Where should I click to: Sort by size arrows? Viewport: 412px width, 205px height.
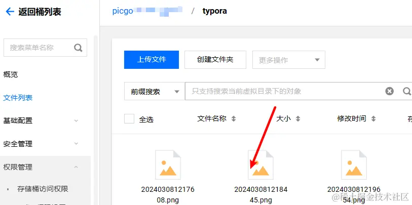coord(297,119)
